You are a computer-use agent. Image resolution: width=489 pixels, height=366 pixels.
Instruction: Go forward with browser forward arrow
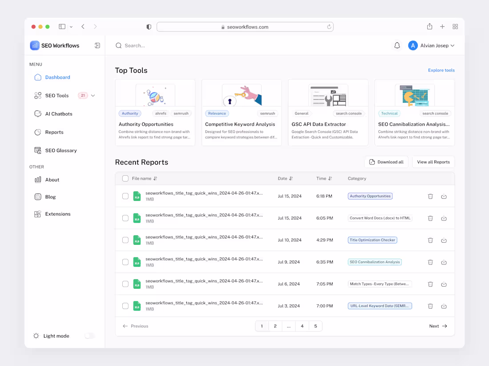[95, 27]
